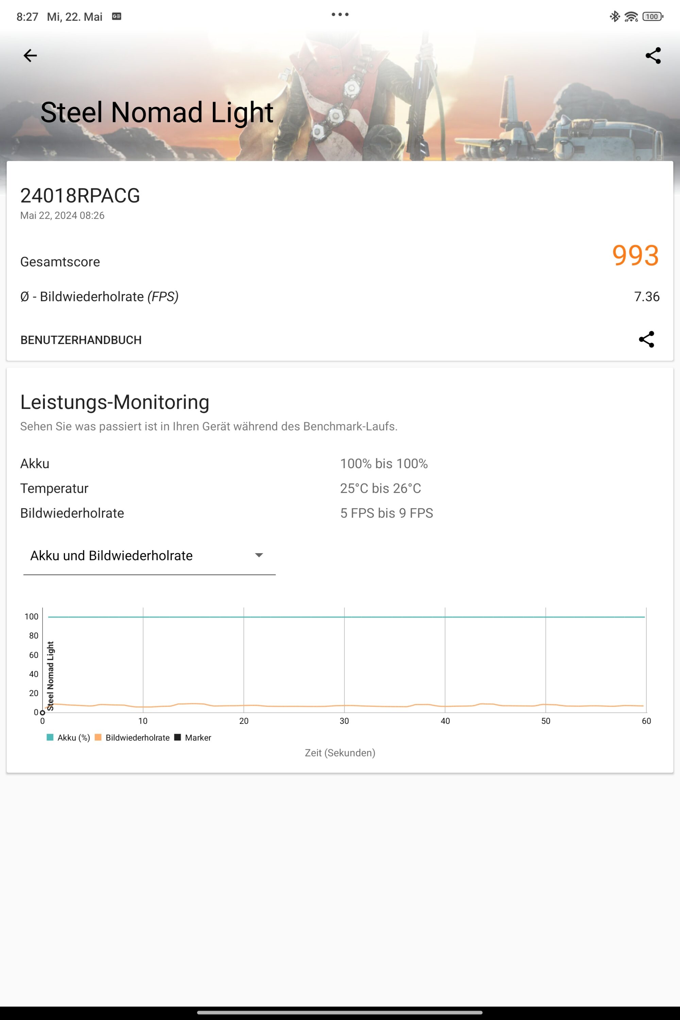Tap the home gesture bar at bottom
680x1020 pixels.
click(340, 1013)
